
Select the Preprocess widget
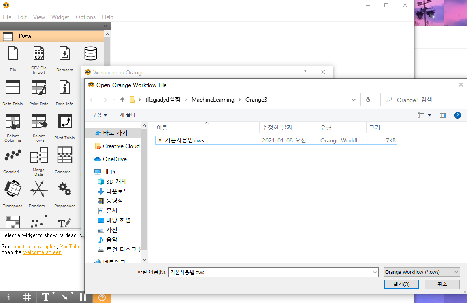64,189
